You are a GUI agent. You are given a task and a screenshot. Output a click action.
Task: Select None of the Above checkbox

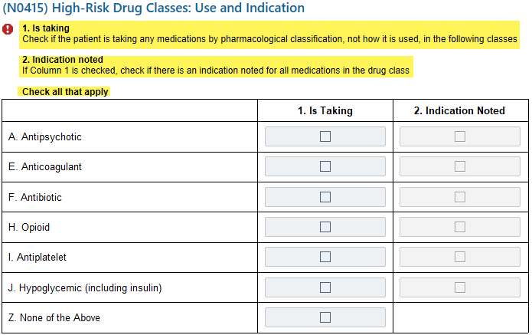click(325, 317)
